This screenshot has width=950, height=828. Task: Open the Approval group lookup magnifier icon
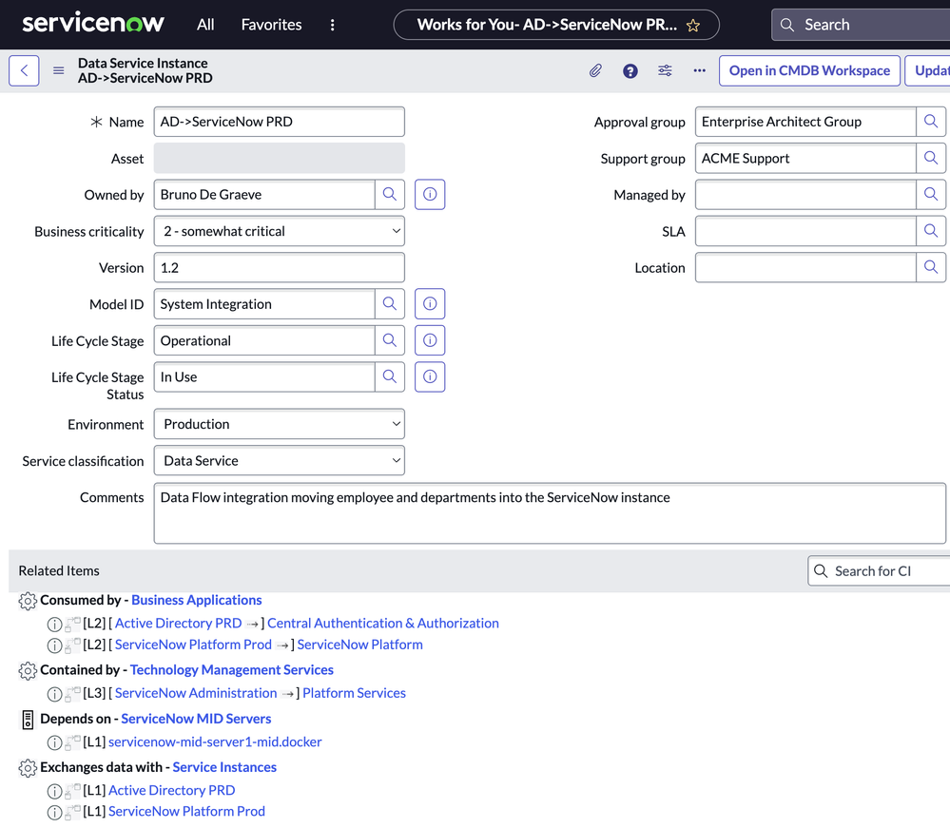tap(930, 122)
